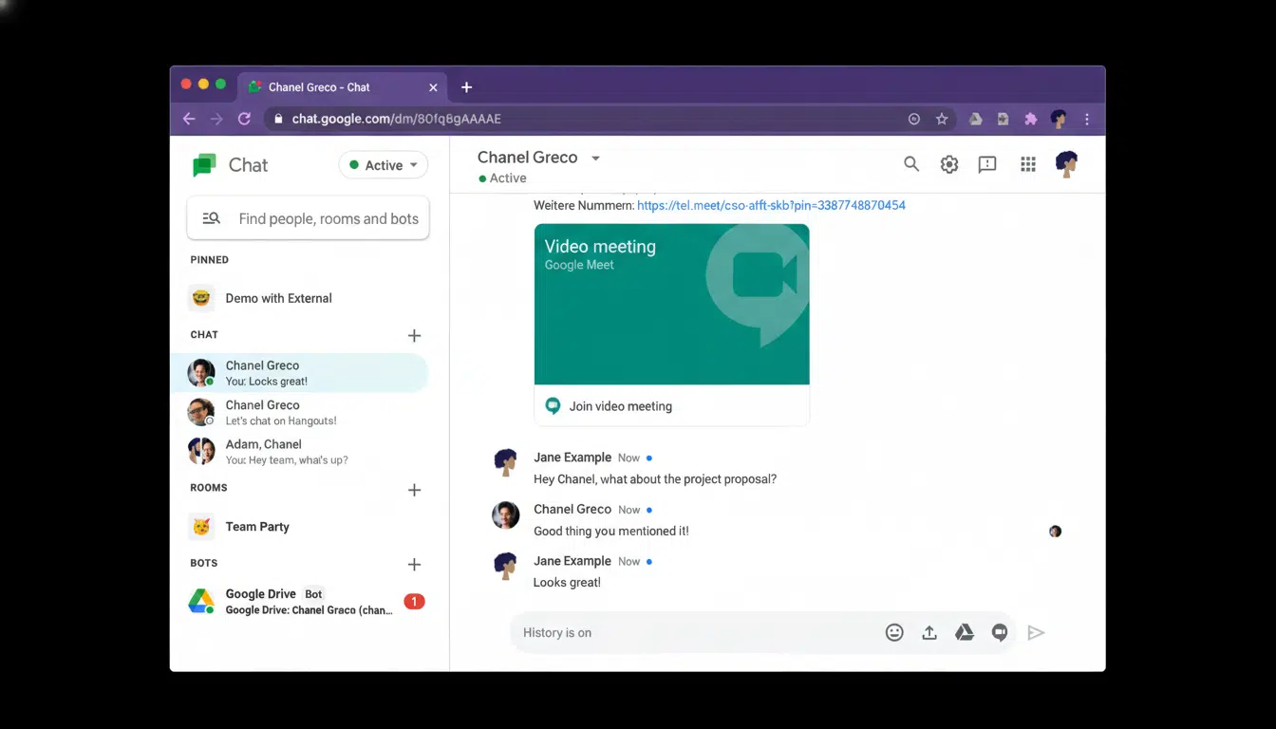
Task: Add a new room with the plus button
Action: (414, 490)
